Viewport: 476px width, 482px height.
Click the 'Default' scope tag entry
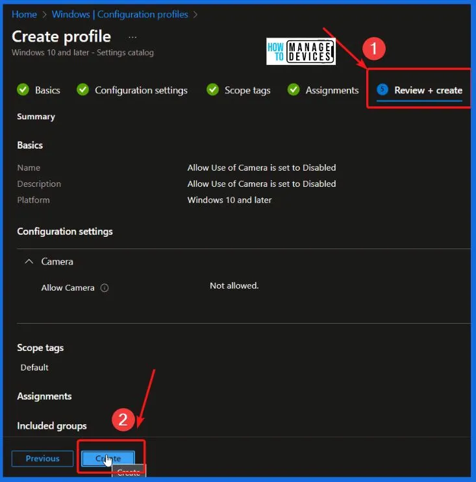[34, 367]
